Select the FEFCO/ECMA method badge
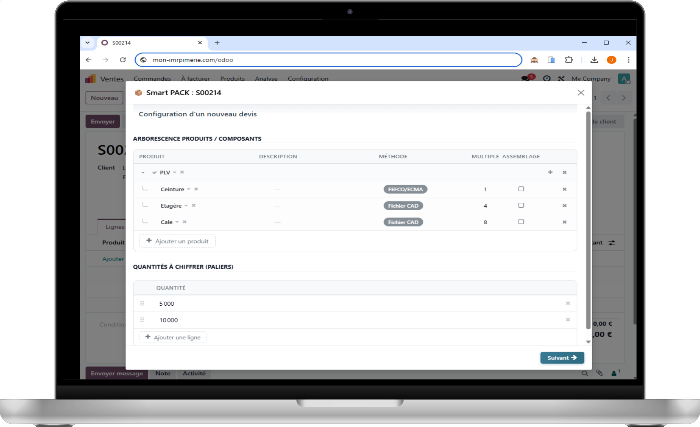Image resolution: width=700 pixels, height=427 pixels. pos(405,189)
